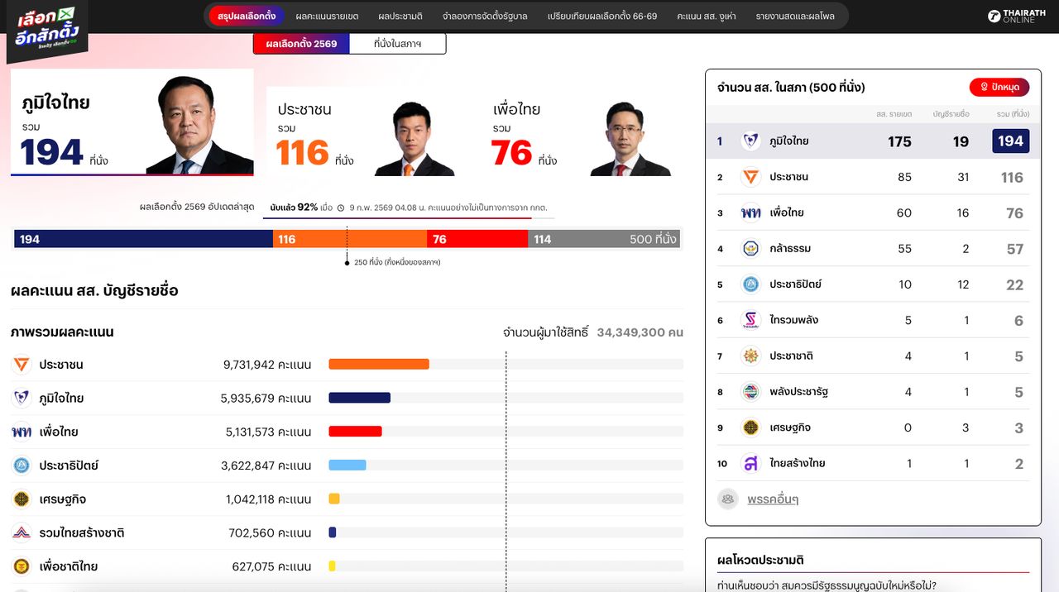This screenshot has width=1059, height=592.
Task: Open สรุปผลเลือกตั้ง in top navigation
Action: pyautogui.click(x=245, y=15)
